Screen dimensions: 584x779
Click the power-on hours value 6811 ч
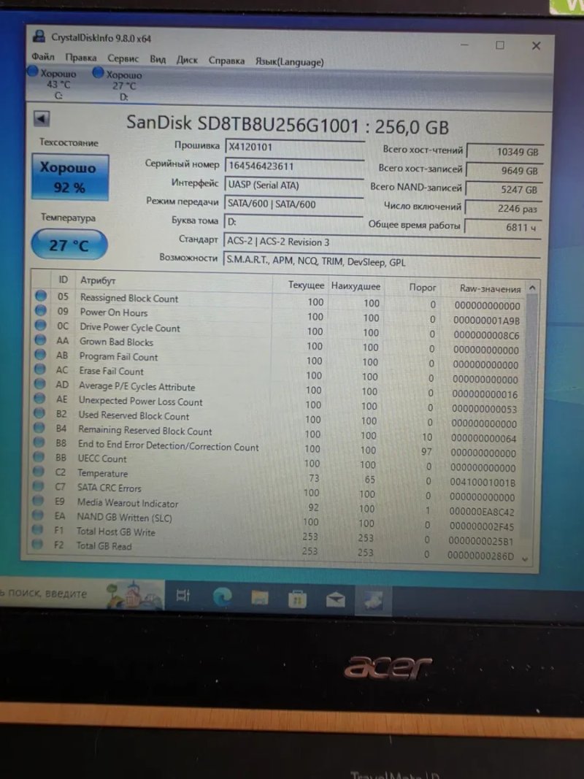coord(502,227)
